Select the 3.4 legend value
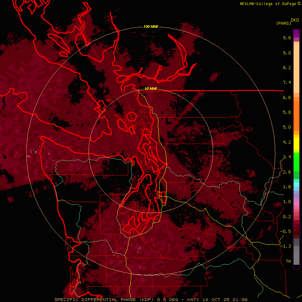The height and width of the screenshot is (302, 302). 287,157
